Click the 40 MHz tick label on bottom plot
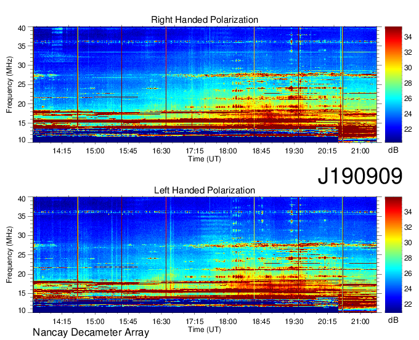Screen dimensions: 419x340 [x=22, y=198]
